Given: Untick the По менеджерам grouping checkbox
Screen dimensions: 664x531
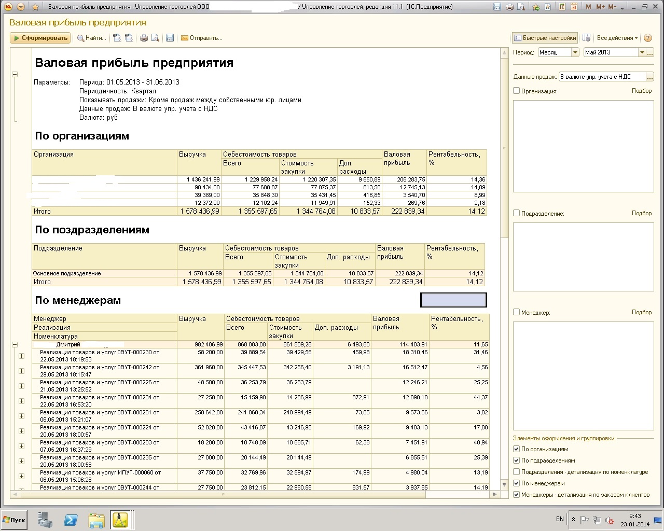Looking at the screenshot, I should [516, 483].
